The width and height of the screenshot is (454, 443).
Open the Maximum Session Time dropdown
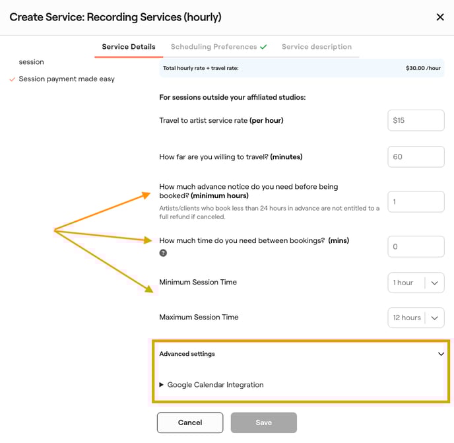coord(416,318)
